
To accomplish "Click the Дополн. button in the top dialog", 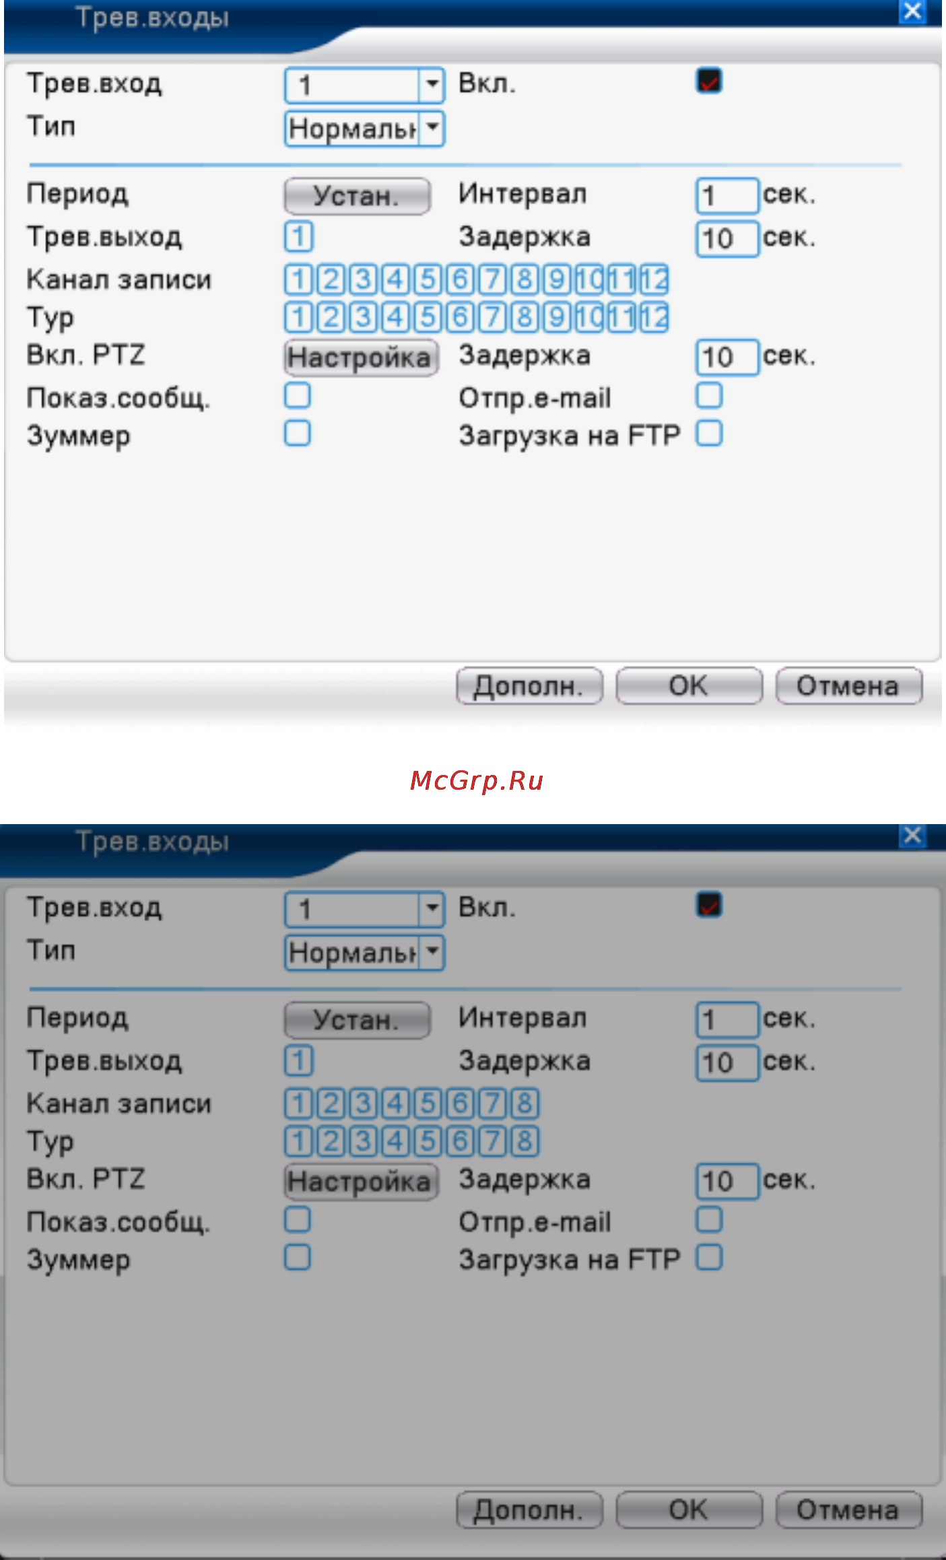I will (x=529, y=686).
